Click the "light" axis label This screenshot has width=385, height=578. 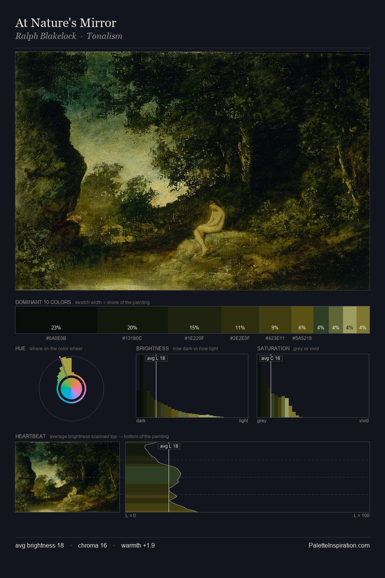tap(243, 421)
